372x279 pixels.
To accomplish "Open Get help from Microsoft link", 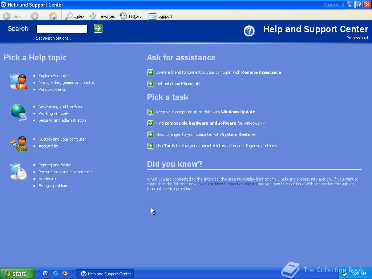I will 178,84.
